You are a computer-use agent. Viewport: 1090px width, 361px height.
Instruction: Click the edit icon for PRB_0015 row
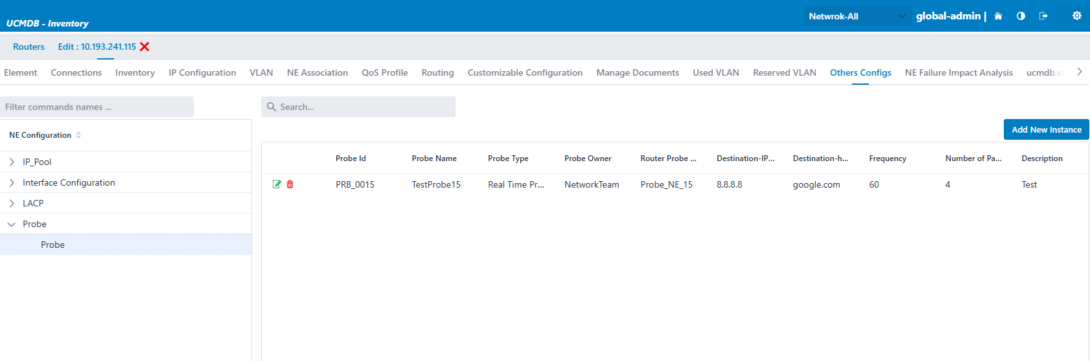point(277,184)
